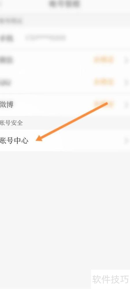Click the 软件技巧 watermark
130x289 pixels.
coord(110,279)
